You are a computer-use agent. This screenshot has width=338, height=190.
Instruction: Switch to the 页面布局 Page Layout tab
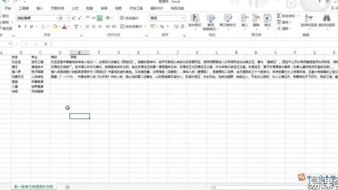pyautogui.click(x=57, y=8)
